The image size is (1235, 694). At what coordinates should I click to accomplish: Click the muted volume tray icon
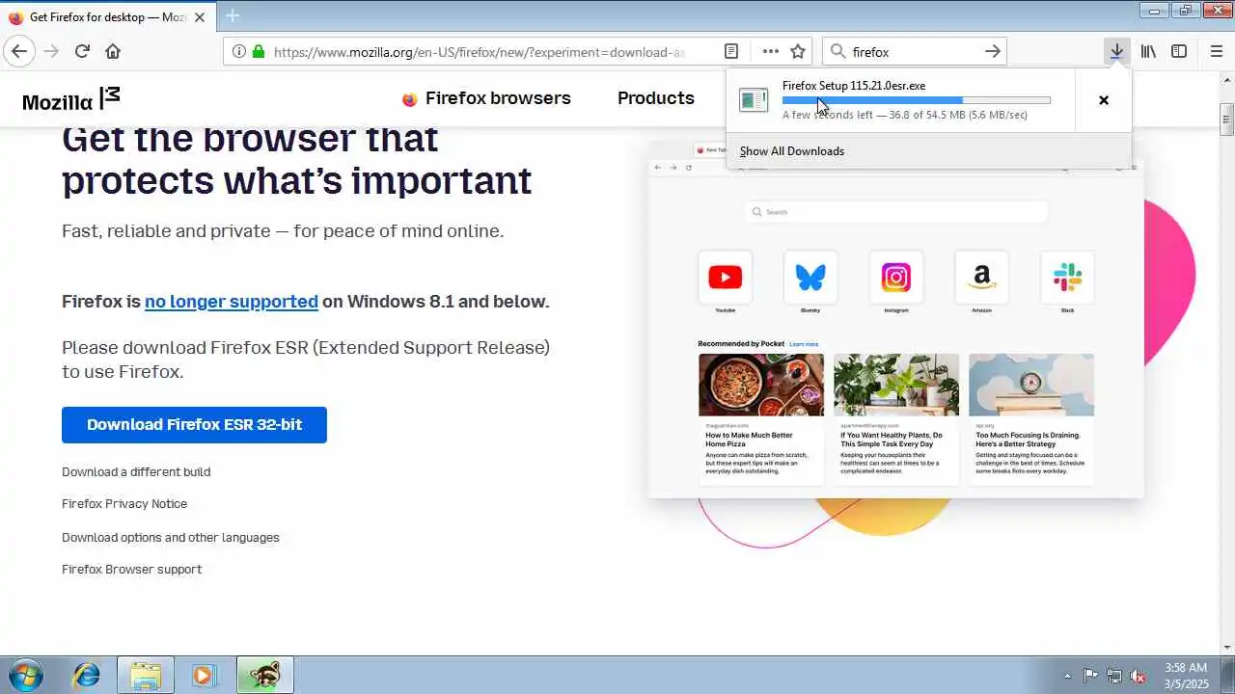point(1139,676)
